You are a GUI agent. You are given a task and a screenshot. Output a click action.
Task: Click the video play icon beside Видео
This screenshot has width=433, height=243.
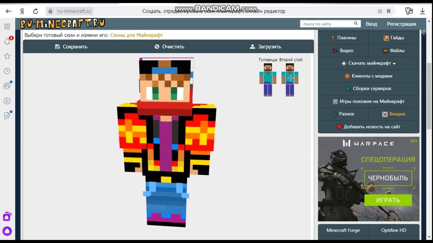point(335,51)
